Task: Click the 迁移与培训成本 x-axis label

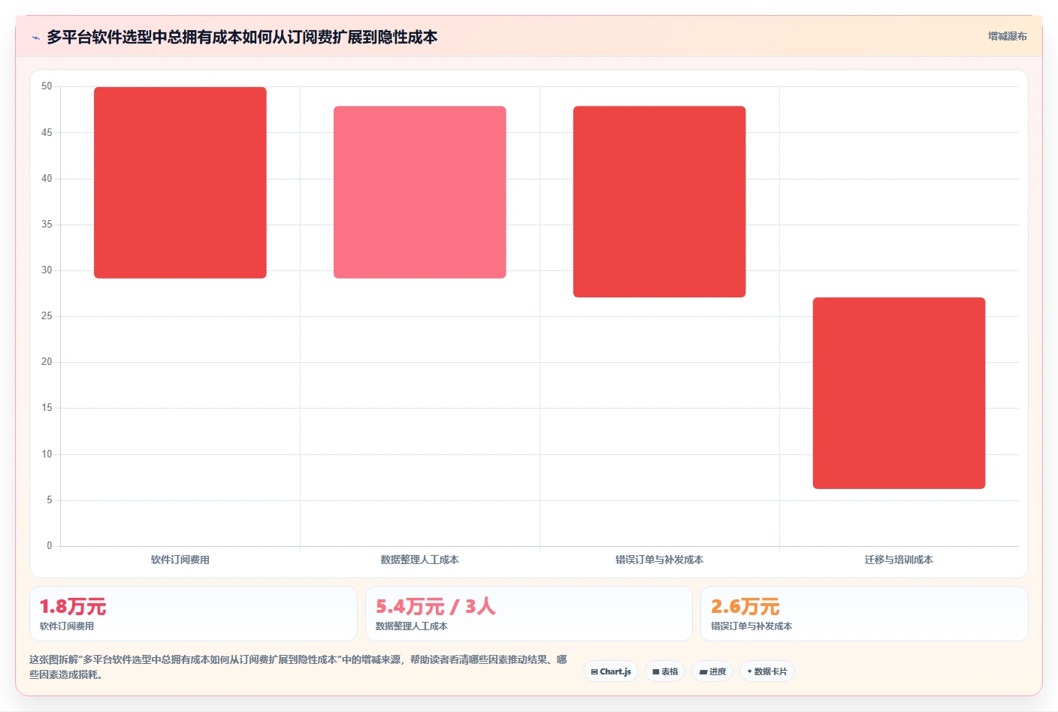Action: [x=899, y=560]
